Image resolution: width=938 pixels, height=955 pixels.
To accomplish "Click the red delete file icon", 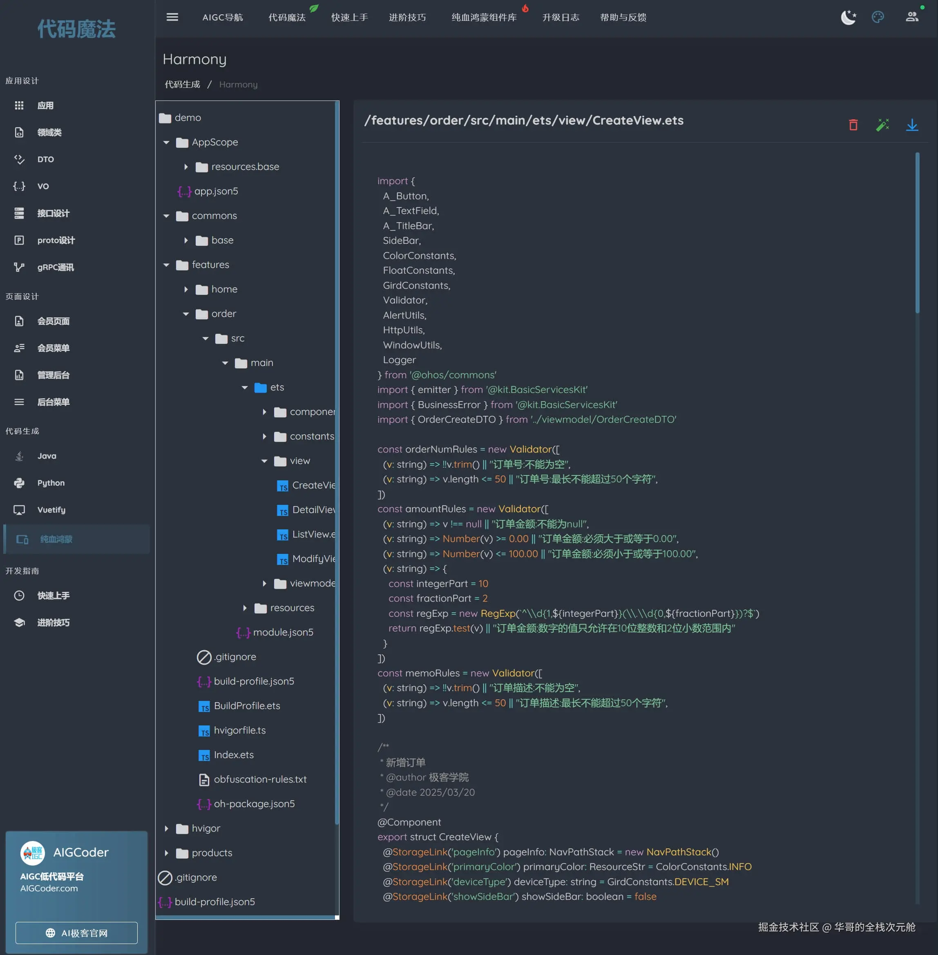I will tap(853, 125).
